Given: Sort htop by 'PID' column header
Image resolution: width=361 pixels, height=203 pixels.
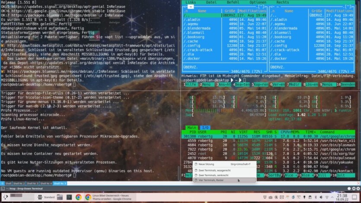Looking at the screenshot, I should pos(192,132).
